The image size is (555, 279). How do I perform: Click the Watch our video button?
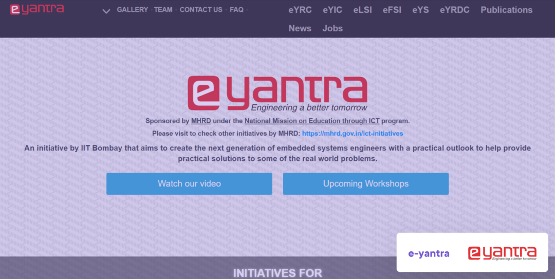pos(189,184)
